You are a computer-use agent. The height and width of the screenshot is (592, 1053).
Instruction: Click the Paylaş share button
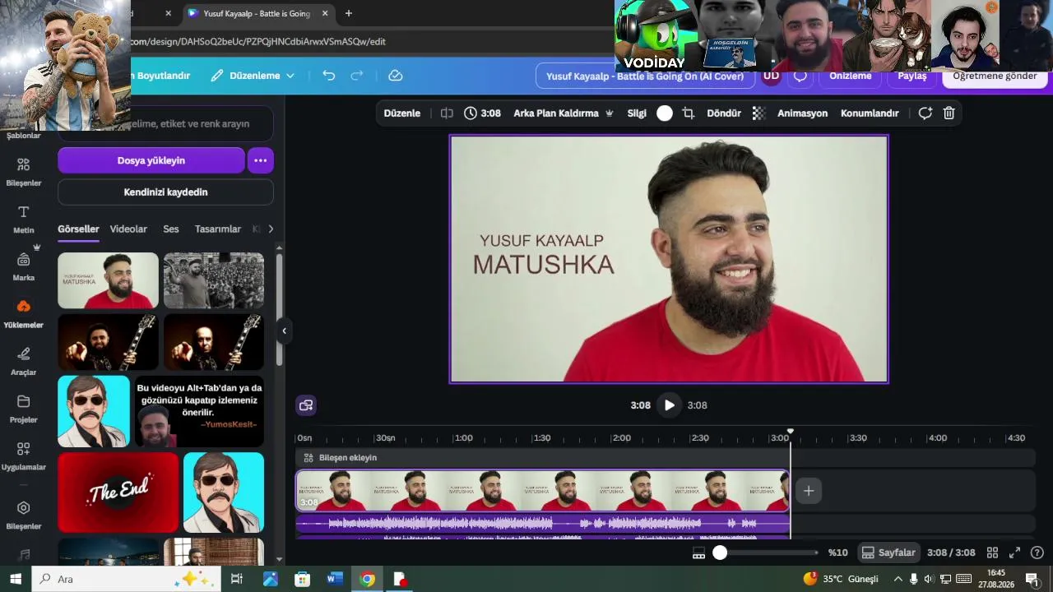coord(912,76)
